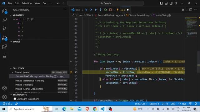Open the Selection menu
This screenshot has height=112, width=200.
(x=27, y=3)
